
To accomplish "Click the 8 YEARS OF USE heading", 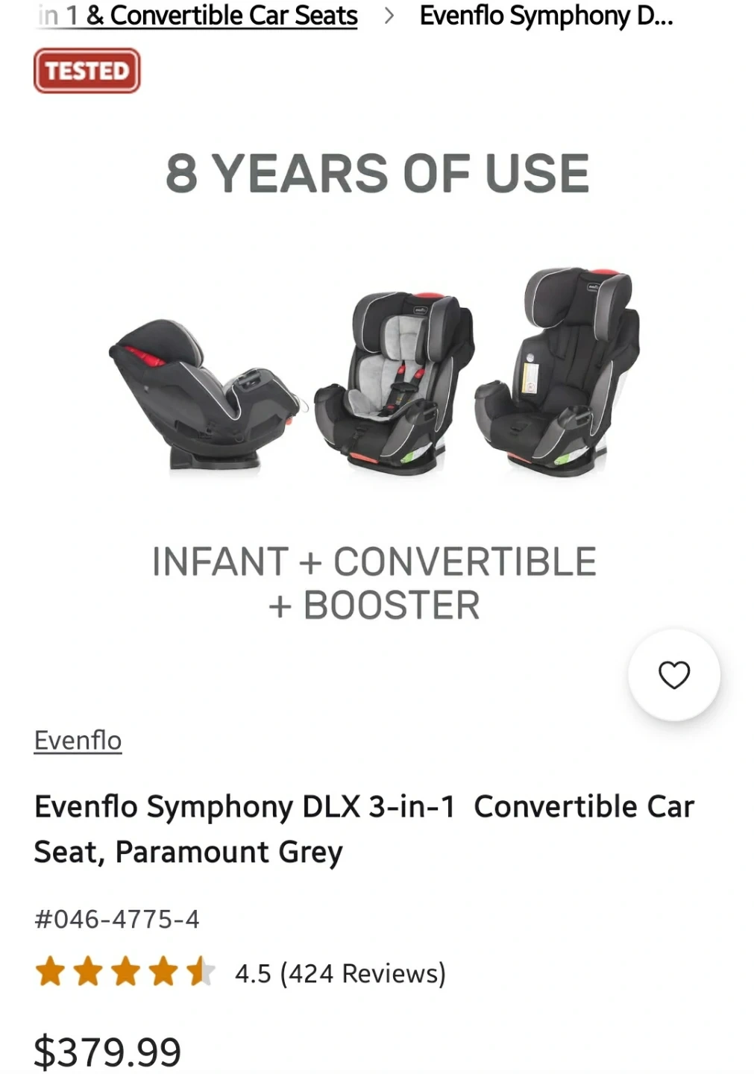I will click(x=377, y=174).
